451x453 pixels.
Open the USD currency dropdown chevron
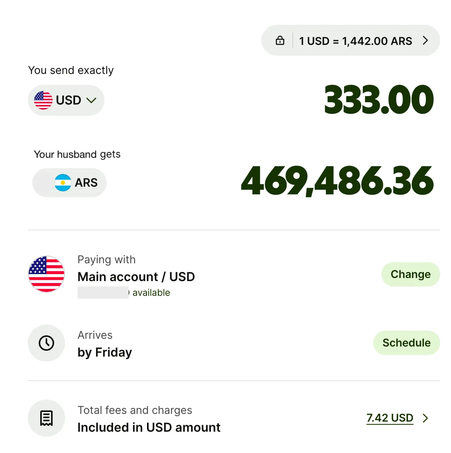pyautogui.click(x=91, y=101)
